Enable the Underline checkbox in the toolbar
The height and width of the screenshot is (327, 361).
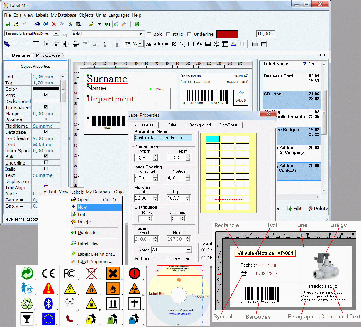pos(189,34)
